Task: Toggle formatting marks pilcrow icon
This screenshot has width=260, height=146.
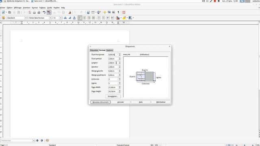Action: 118,13
